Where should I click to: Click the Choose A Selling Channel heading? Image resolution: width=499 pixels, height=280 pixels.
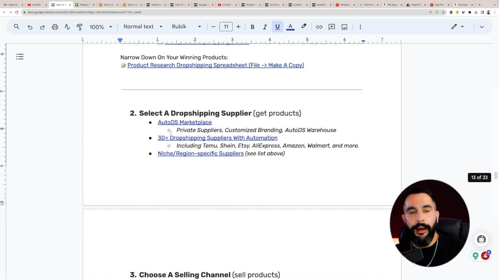coord(185,275)
